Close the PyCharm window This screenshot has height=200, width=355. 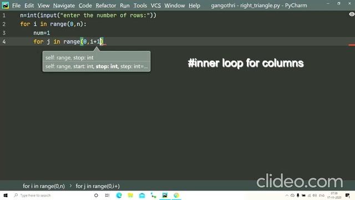click(x=349, y=4)
